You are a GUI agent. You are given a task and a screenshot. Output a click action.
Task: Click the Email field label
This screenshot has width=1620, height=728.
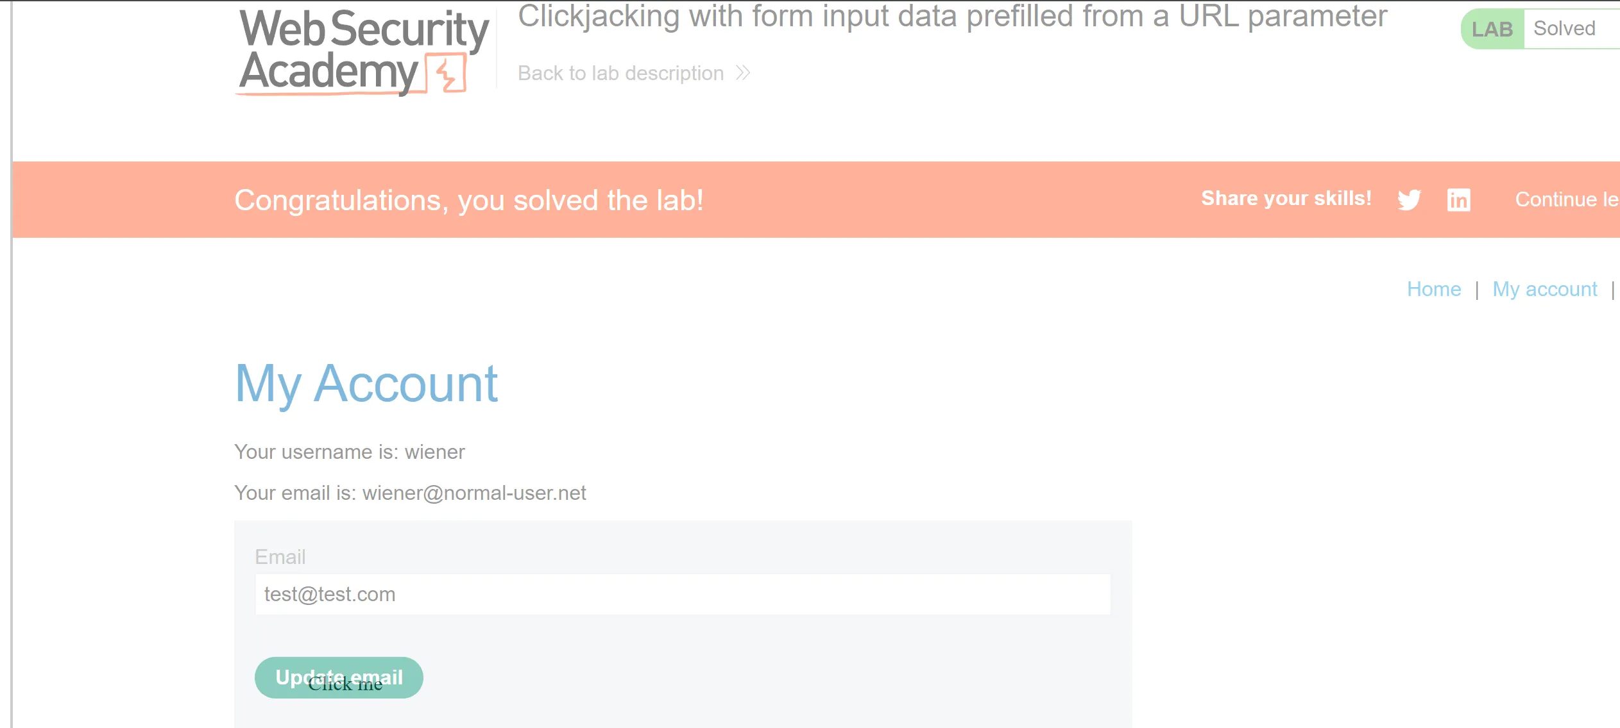click(x=280, y=557)
